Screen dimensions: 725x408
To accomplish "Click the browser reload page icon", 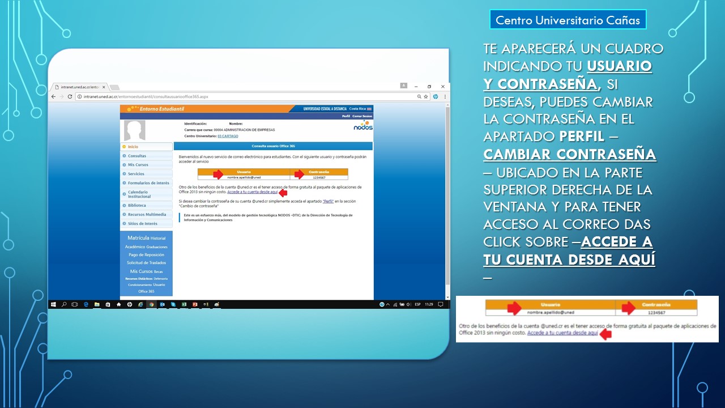I will pyautogui.click(x=70, y=97).
